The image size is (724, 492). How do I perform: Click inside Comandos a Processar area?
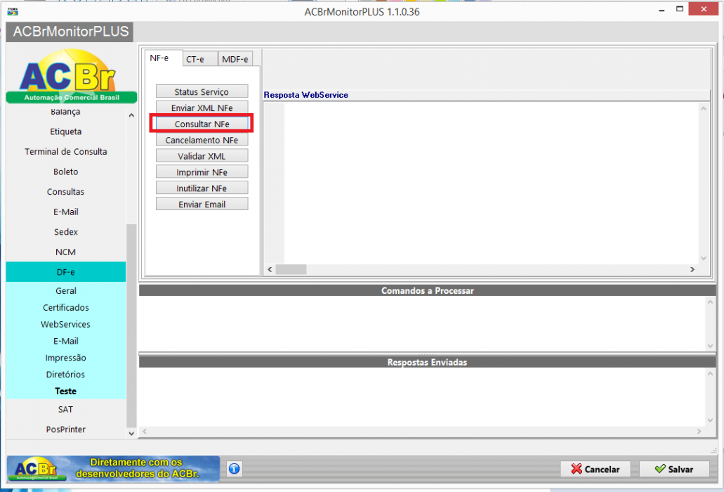(x=422, y=323)
